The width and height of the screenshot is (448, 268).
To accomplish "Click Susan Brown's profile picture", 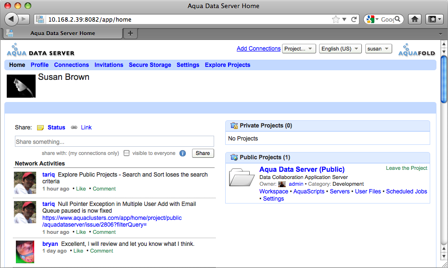I will pos(21,86).
